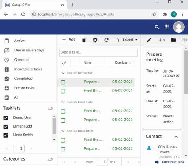Click the Continue task link
Image resolution: width=188 pixels, height=166 pixels.
tap(170, 162)
